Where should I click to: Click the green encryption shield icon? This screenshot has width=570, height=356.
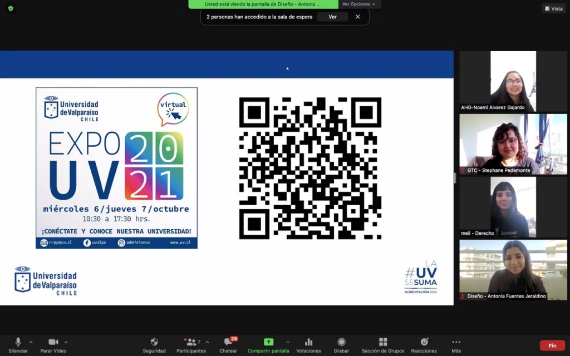pos(11,8)
